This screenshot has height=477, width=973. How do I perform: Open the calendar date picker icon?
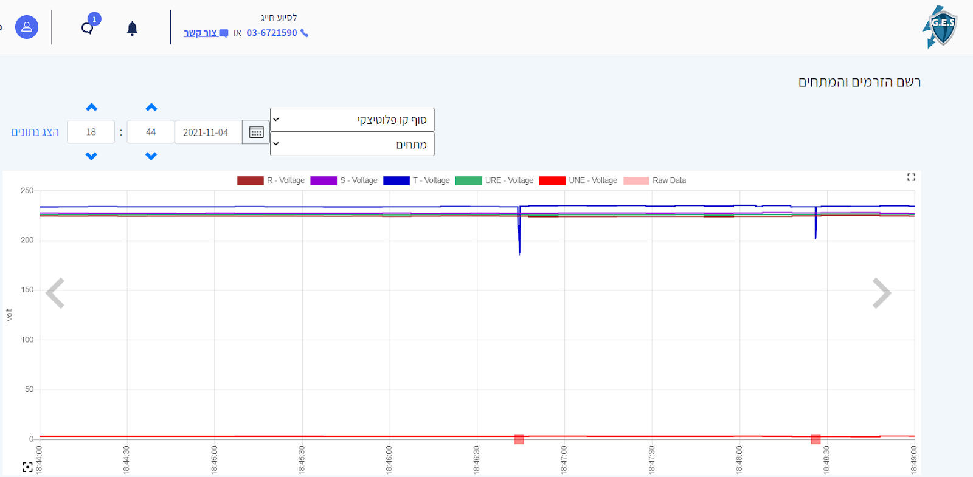[x=256, y=132]
